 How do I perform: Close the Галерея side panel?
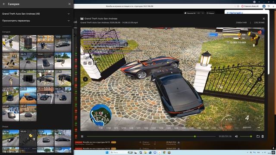pos(69,4)
